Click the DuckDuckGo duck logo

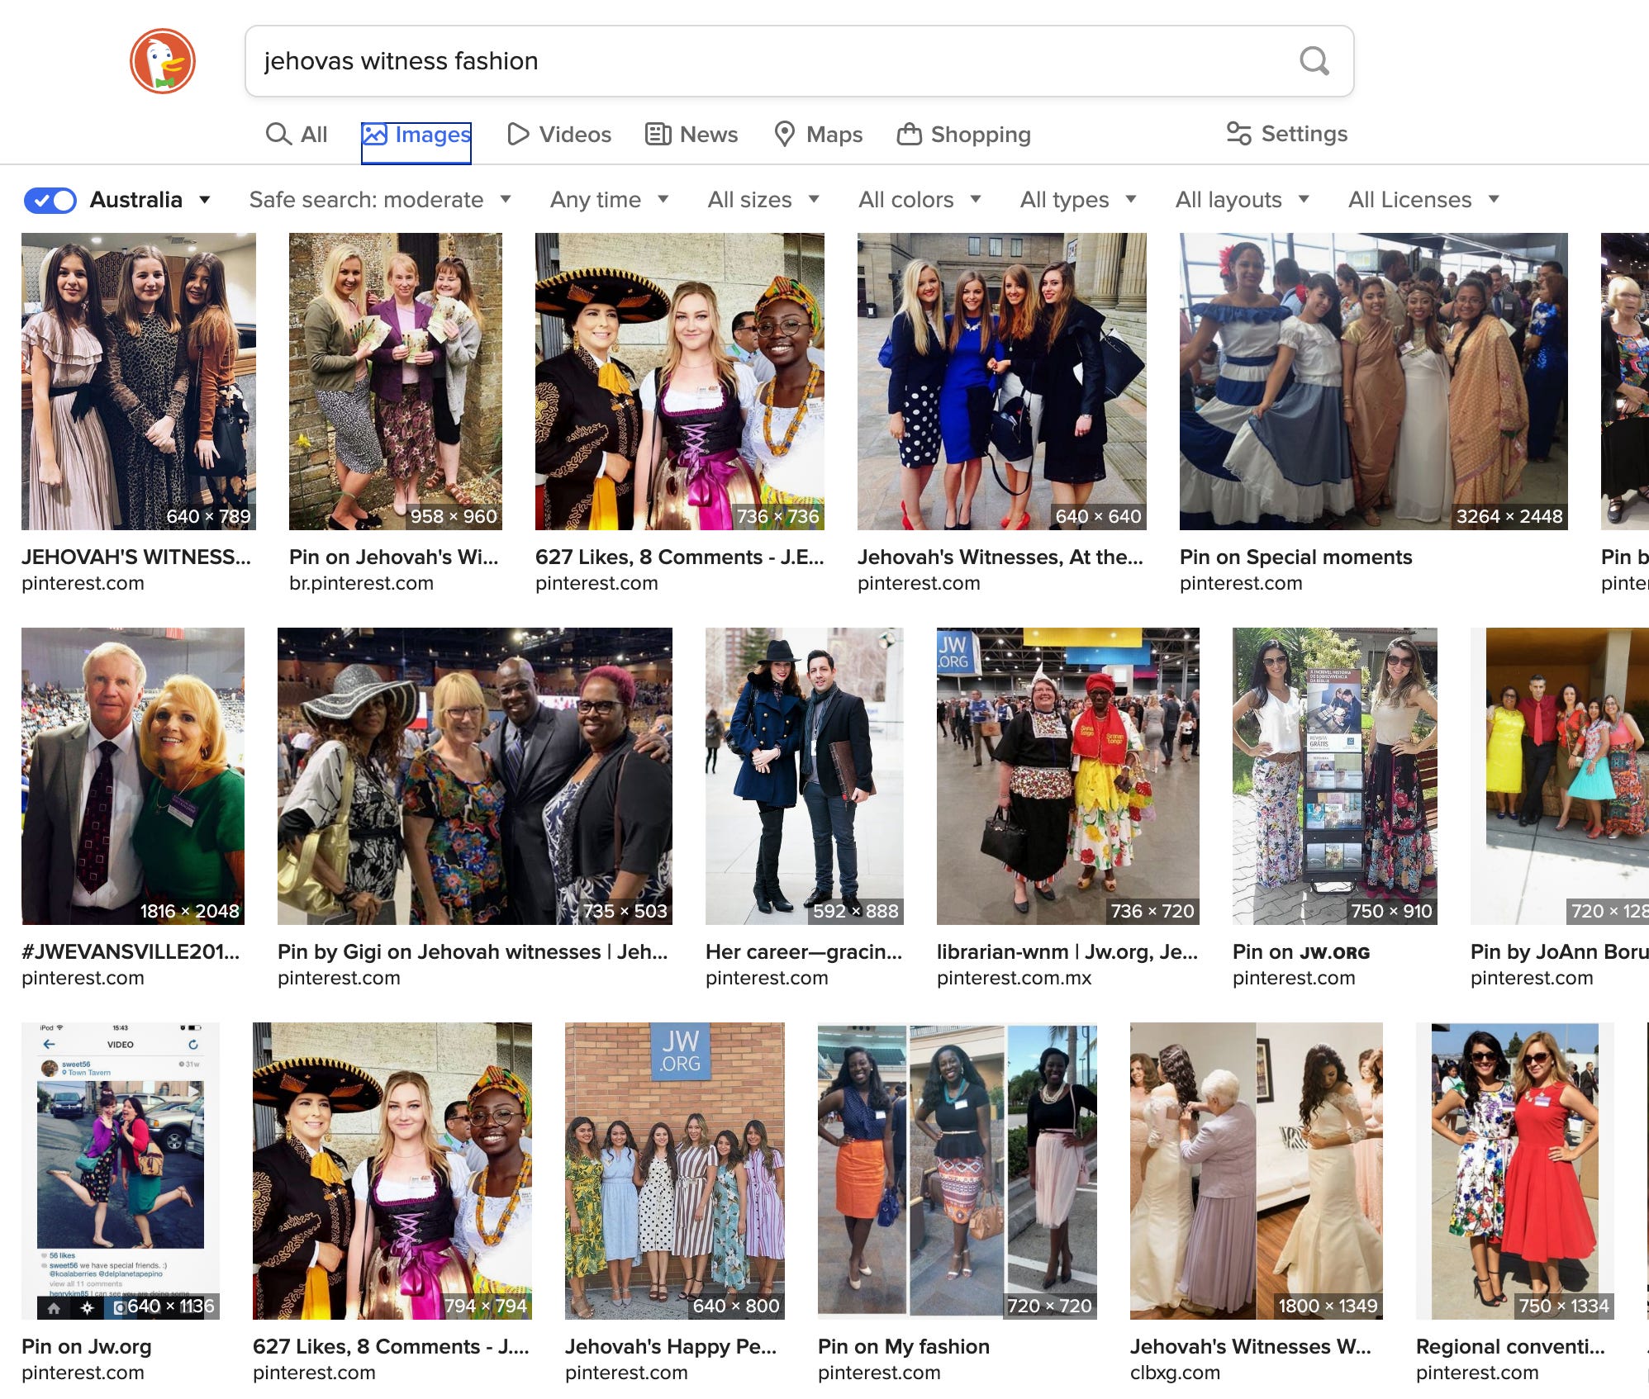(x=163, y=61)
